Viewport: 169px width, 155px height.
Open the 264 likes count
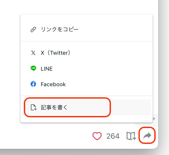pyautogui.click(x=113, y=136)
